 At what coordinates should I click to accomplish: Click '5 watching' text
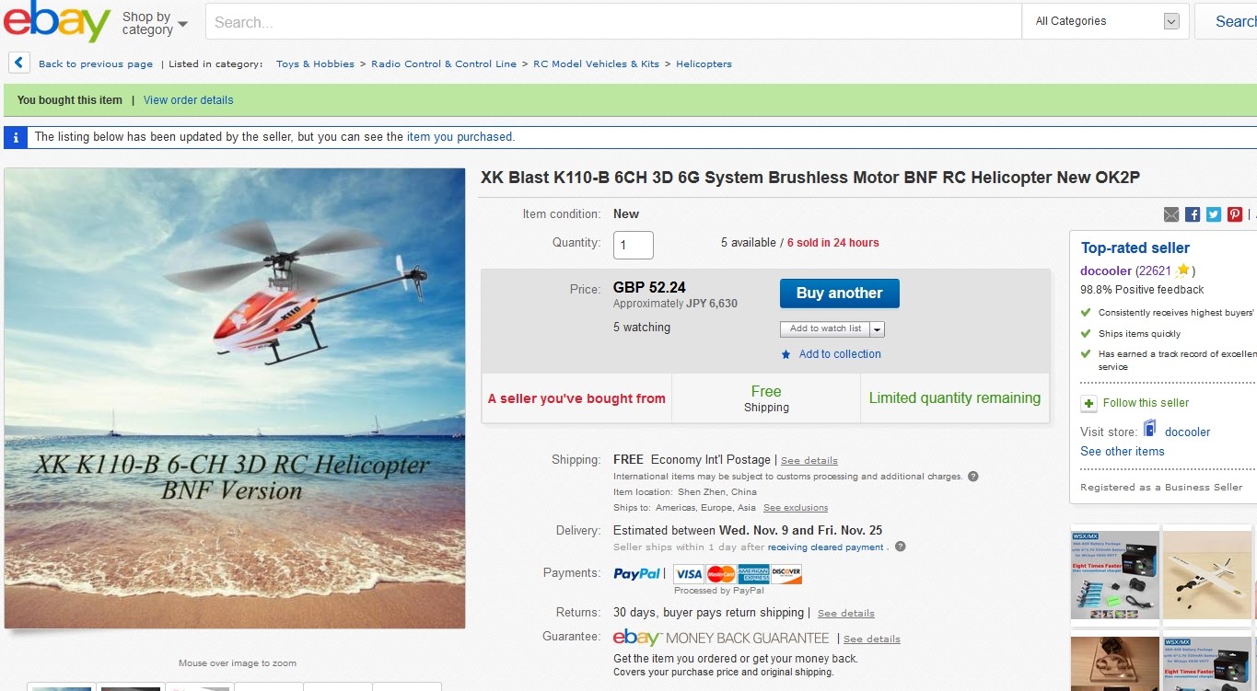(642, 328)
